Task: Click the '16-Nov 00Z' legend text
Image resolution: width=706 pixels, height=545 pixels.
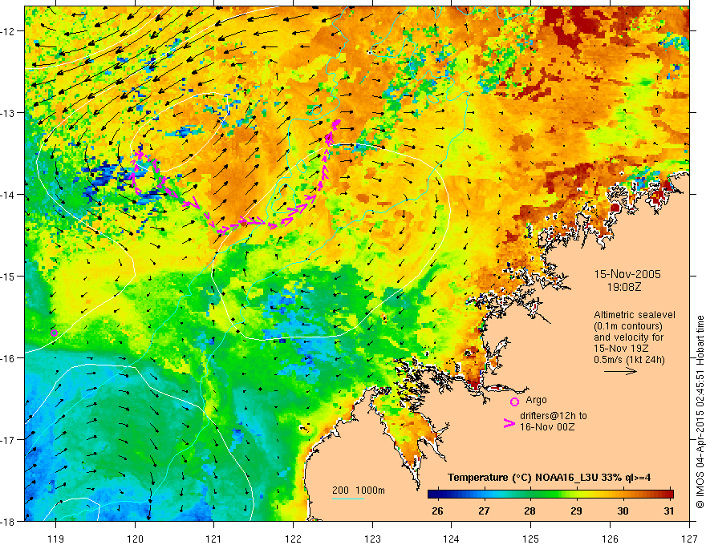Action: tap(547, 427)
